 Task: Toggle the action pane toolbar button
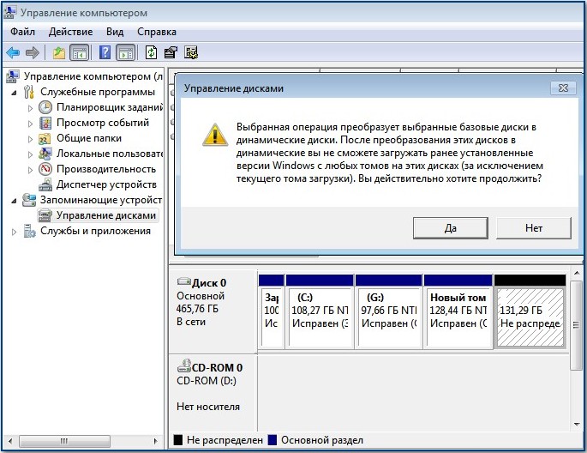(125, 52)
